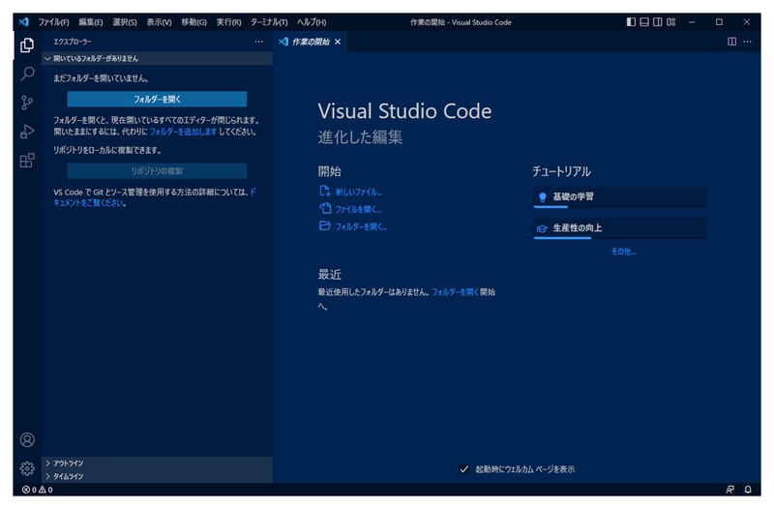Minimize the VS Code window
This screenshot has width=774, height=509.
(x=692, y=22)
